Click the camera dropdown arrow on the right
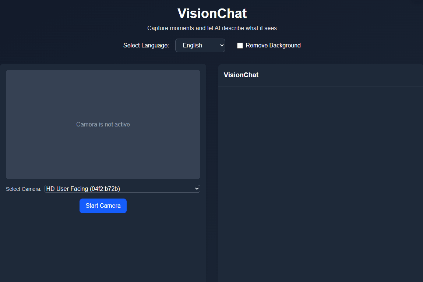The image size is (423, 282). point(196,189)
